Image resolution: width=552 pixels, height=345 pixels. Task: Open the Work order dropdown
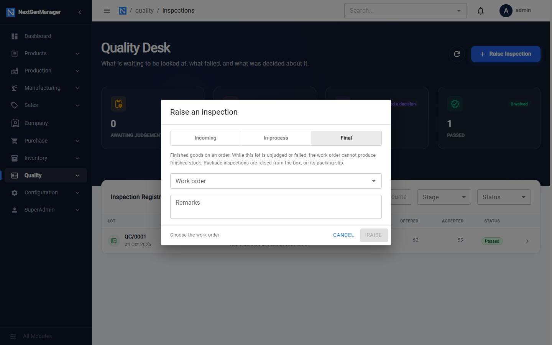coord(276,181)
